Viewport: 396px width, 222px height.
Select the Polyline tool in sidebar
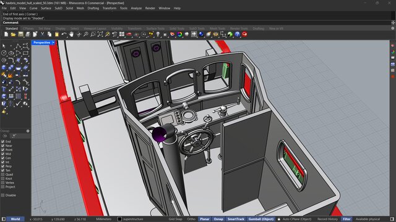click(x=18, y=46)
